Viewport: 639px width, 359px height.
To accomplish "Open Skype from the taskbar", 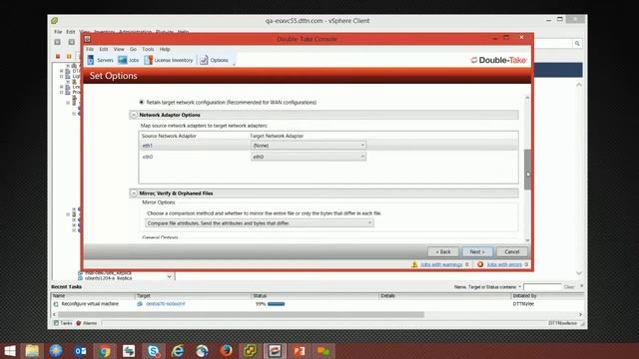I will [x=153, y=351].
